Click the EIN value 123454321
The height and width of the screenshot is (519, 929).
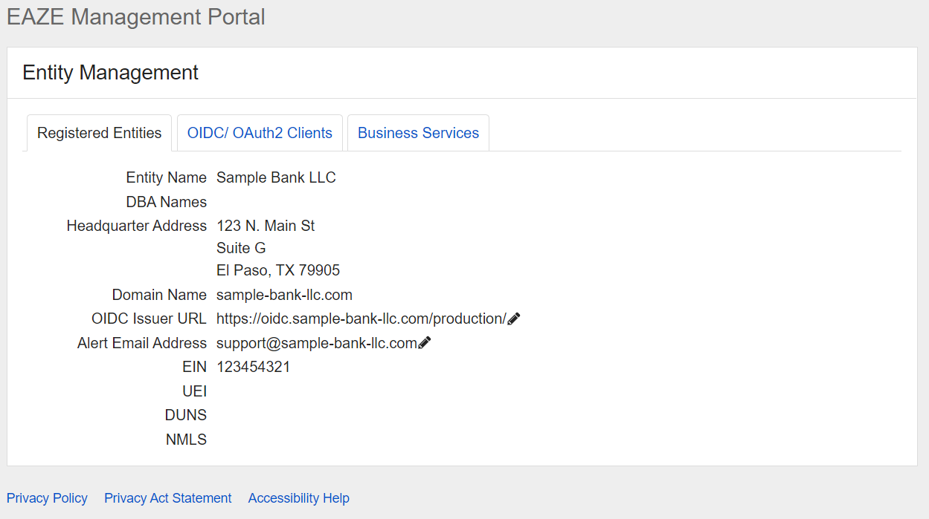pos(253,368)
